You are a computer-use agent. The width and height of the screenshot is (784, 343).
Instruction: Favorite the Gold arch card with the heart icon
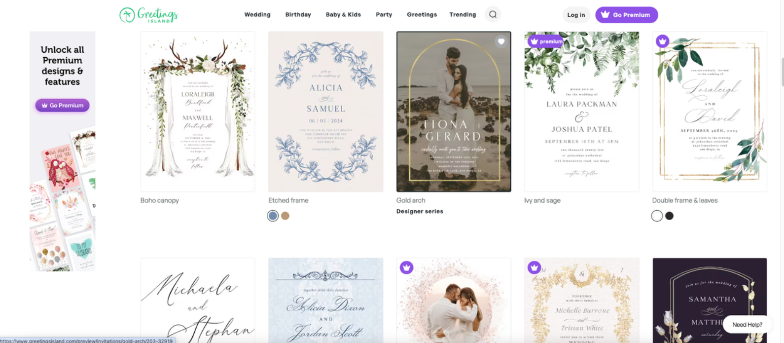[501, 41]
